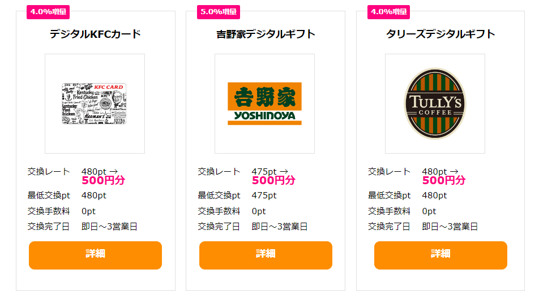The image size is (539, 291).
Task: Open 詳細 for デジタルKFCカード
Action: [x=95, y=255]
